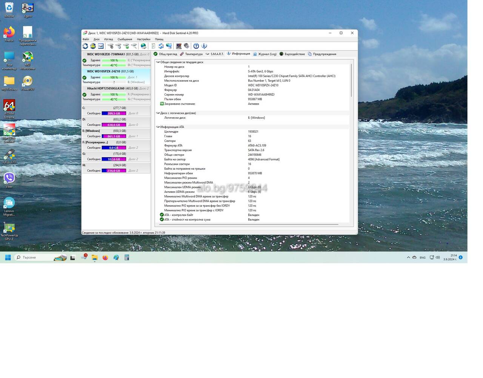Screen dimensions: 483x378
Task: Switch to Общ преглед tab
Action: click(165, 54)
